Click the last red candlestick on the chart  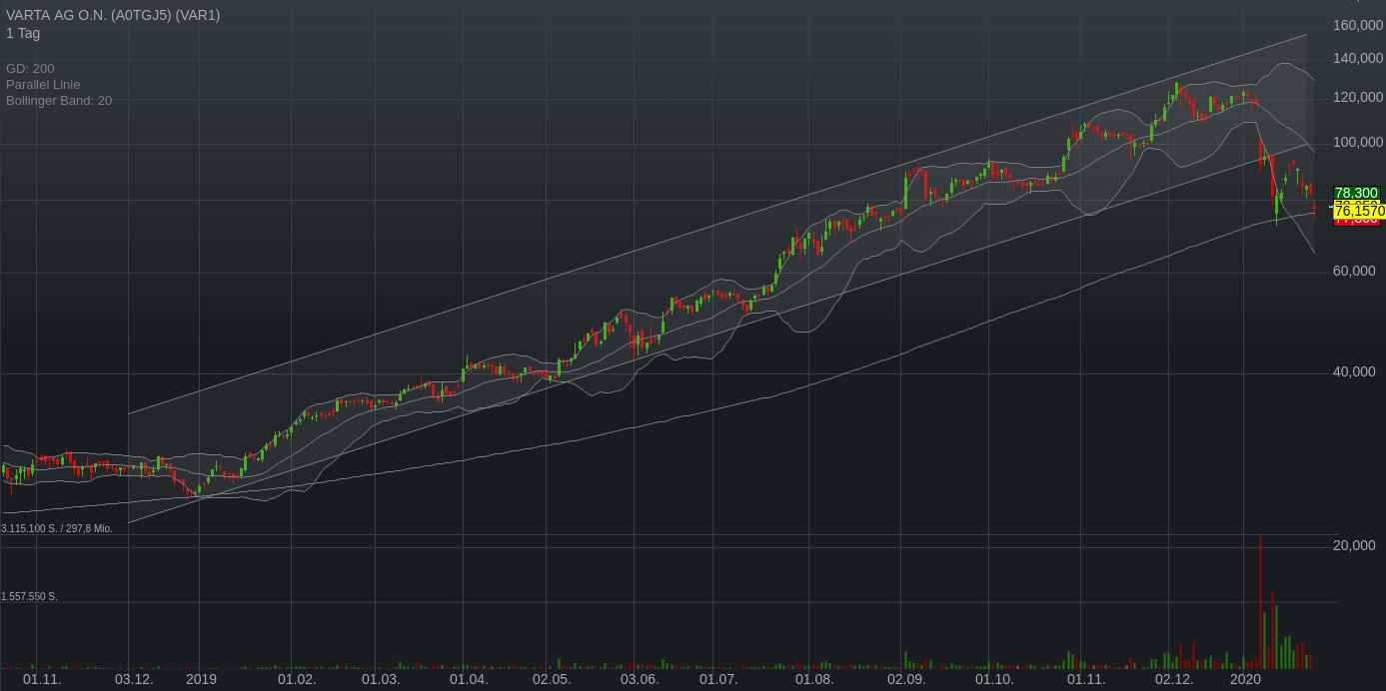coord(1314,207)
